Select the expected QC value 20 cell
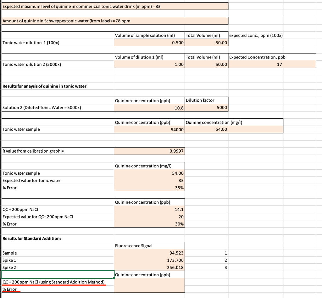 point(149,216)
